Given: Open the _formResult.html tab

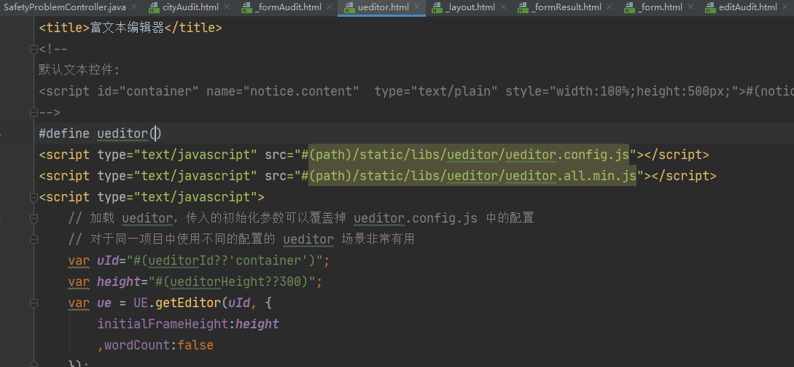Looking at the screenshot, I should [x=567, y=8].
